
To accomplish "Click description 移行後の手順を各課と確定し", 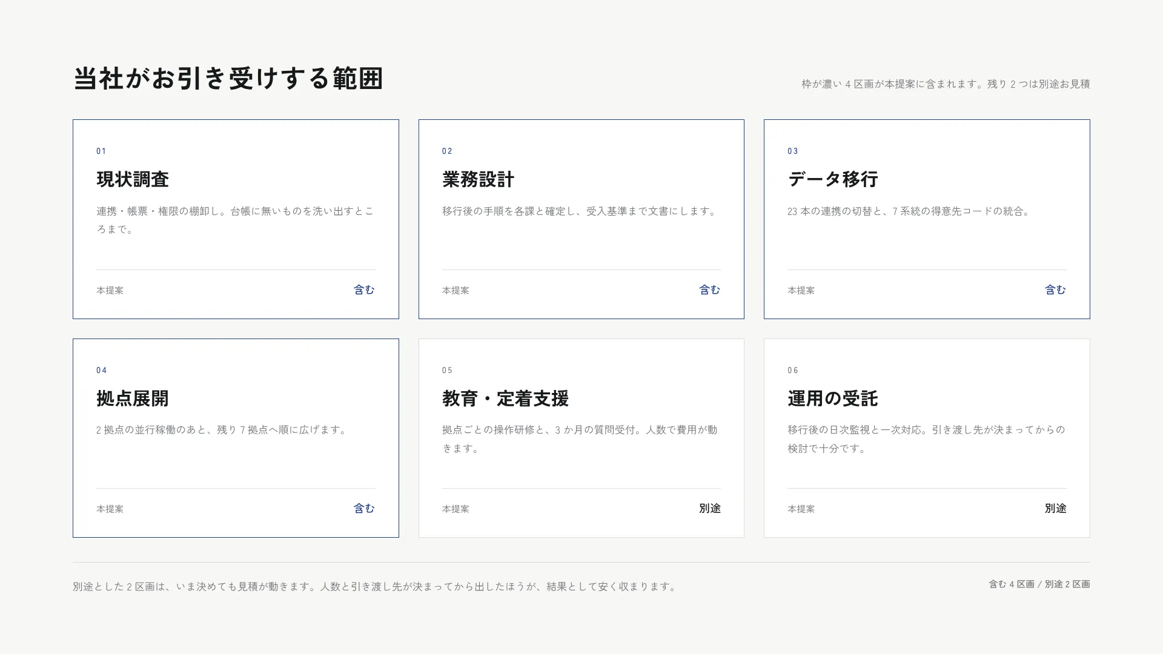I will 580,211.
